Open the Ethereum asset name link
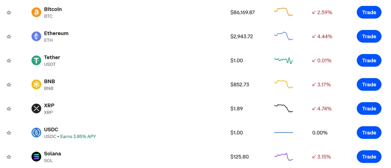This screenshot has width=391, height=168. click(x=56, y=33)
